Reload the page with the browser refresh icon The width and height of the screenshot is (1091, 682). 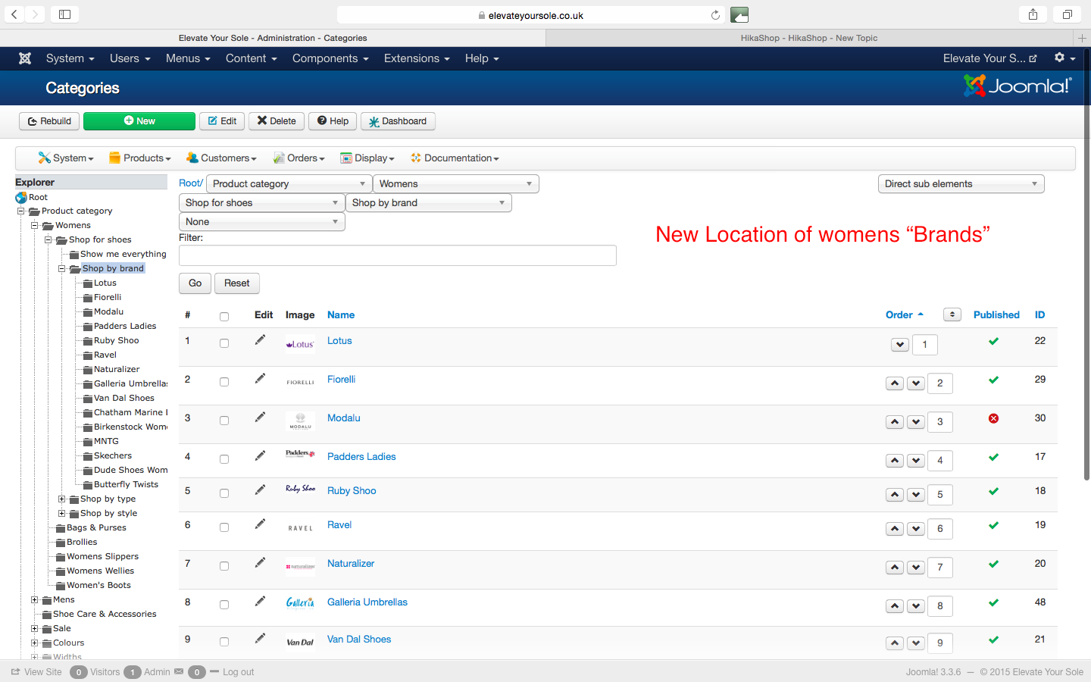click(715, 15)
